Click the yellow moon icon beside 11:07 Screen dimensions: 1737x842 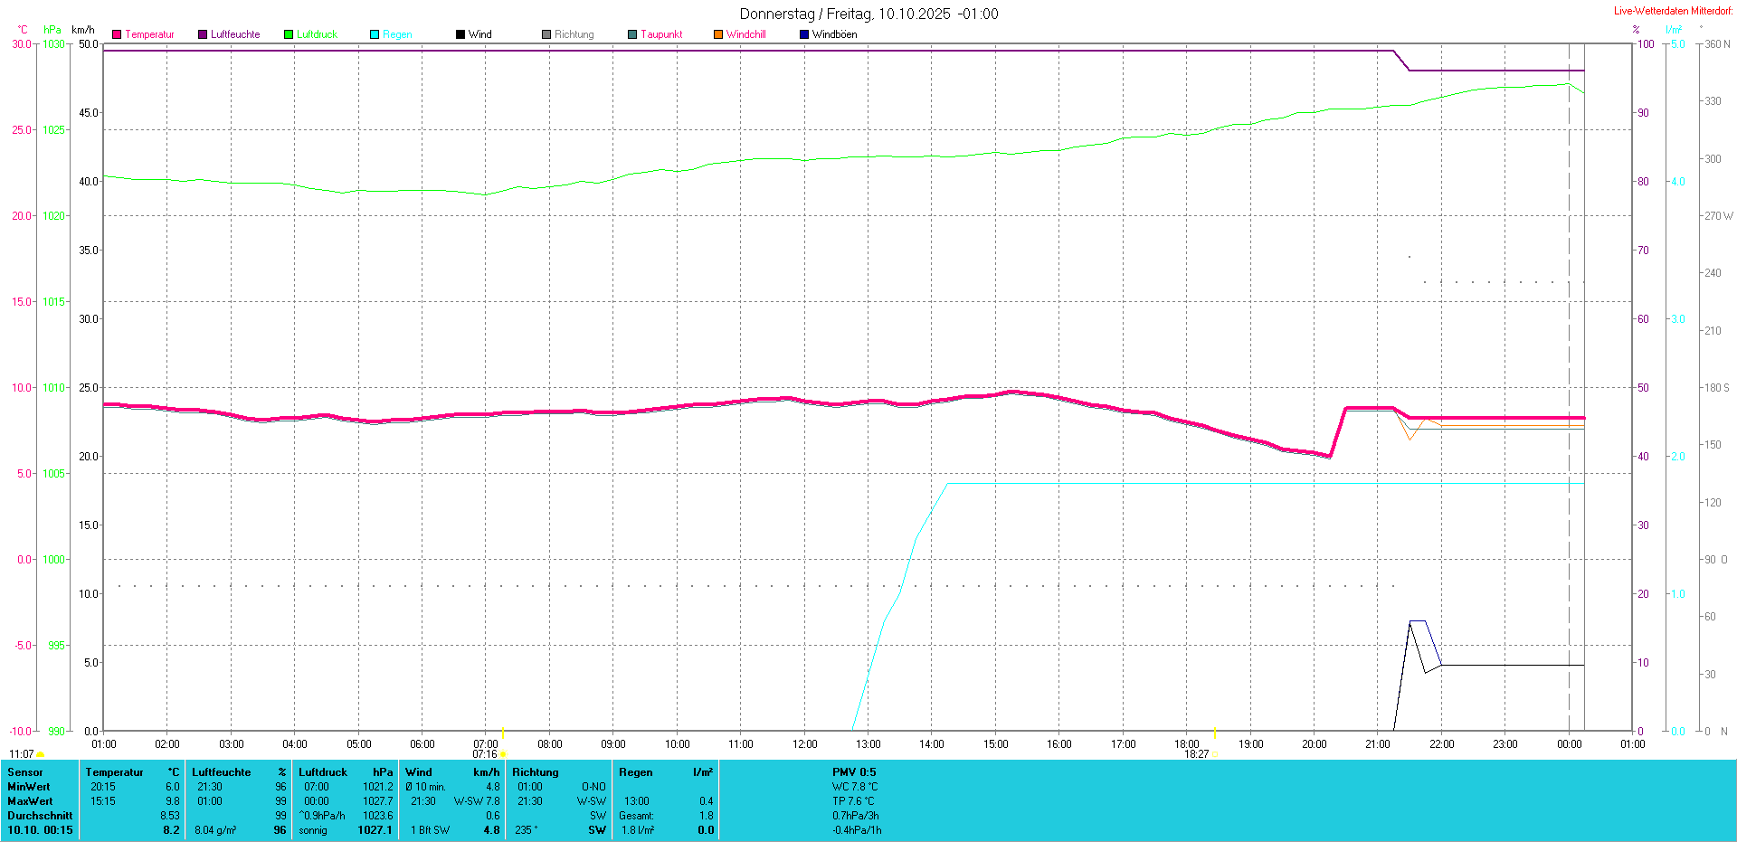[41, 754]
